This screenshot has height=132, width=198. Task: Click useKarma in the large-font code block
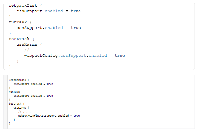coord(27,45)
